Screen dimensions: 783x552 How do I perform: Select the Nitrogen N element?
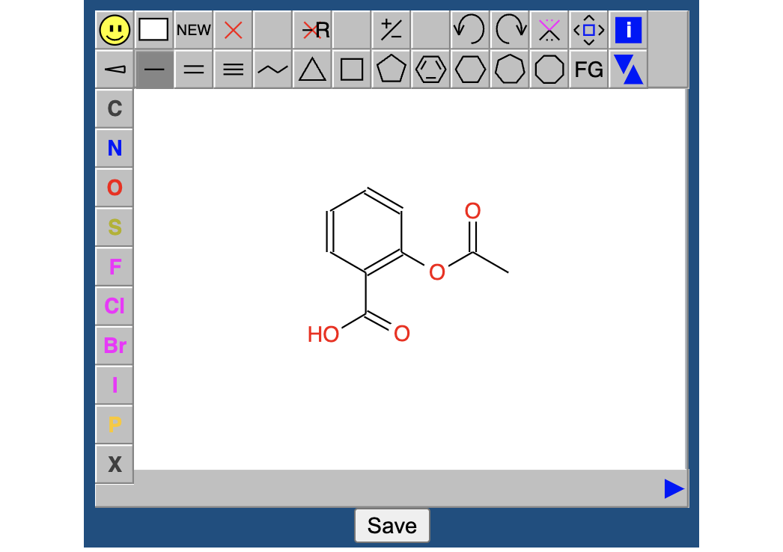coord(115,148)
